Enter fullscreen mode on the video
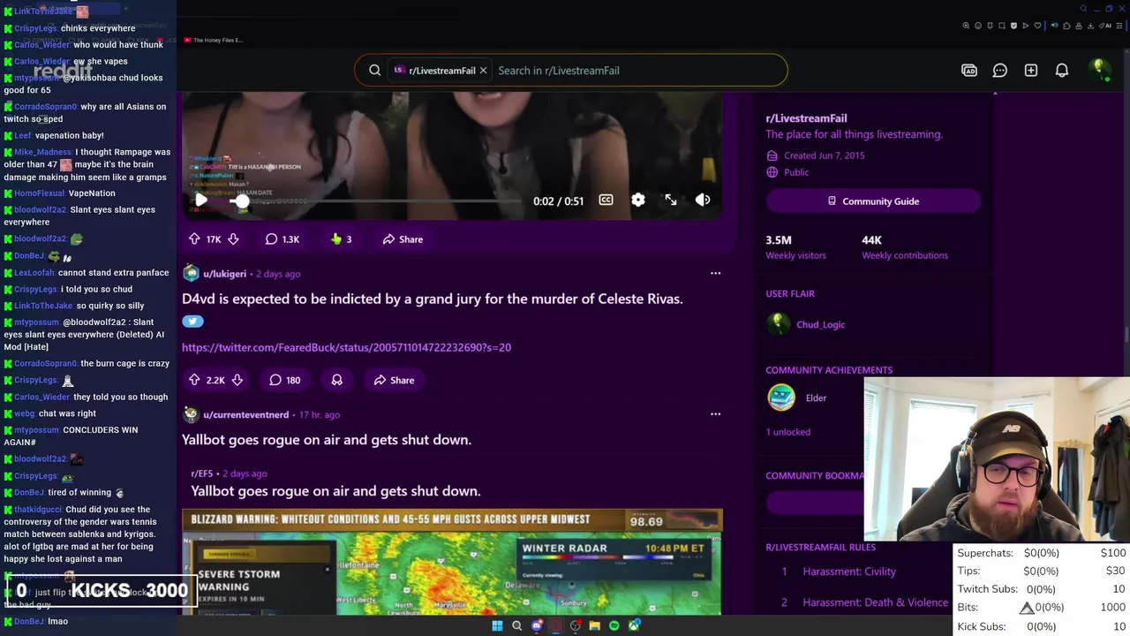Viewport: 1130px width, 636px height. [x=671, y=201]
